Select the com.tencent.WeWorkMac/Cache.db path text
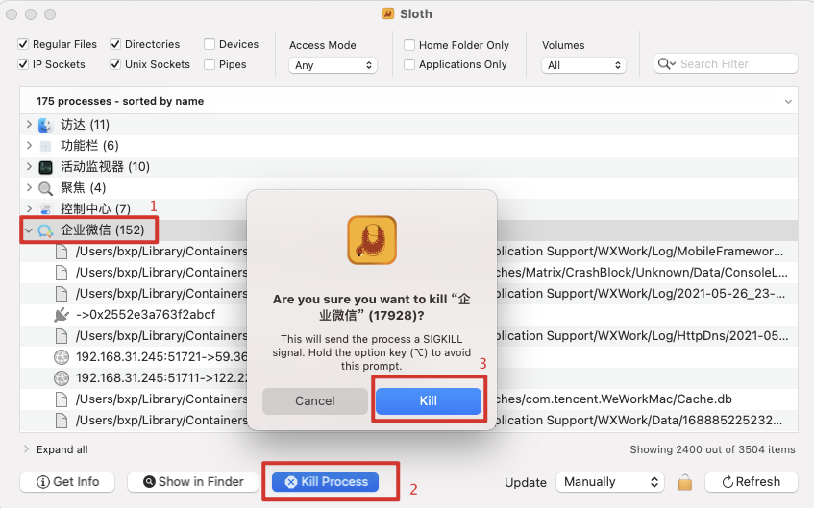Screen dimensions: 814x508 click(x=613, y=399)
